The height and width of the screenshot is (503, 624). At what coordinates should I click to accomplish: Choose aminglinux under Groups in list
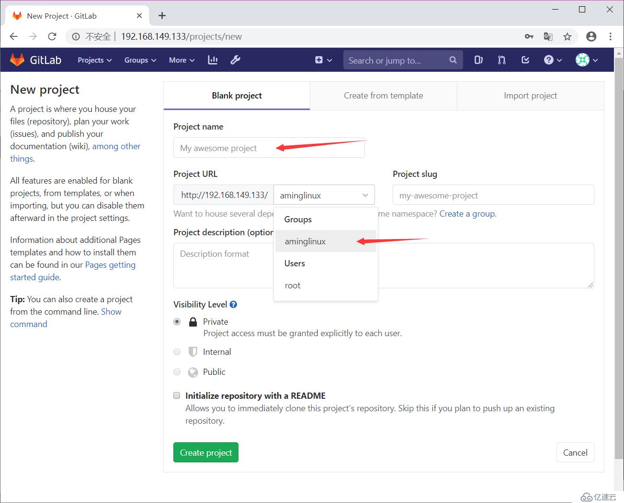[326, 241]
